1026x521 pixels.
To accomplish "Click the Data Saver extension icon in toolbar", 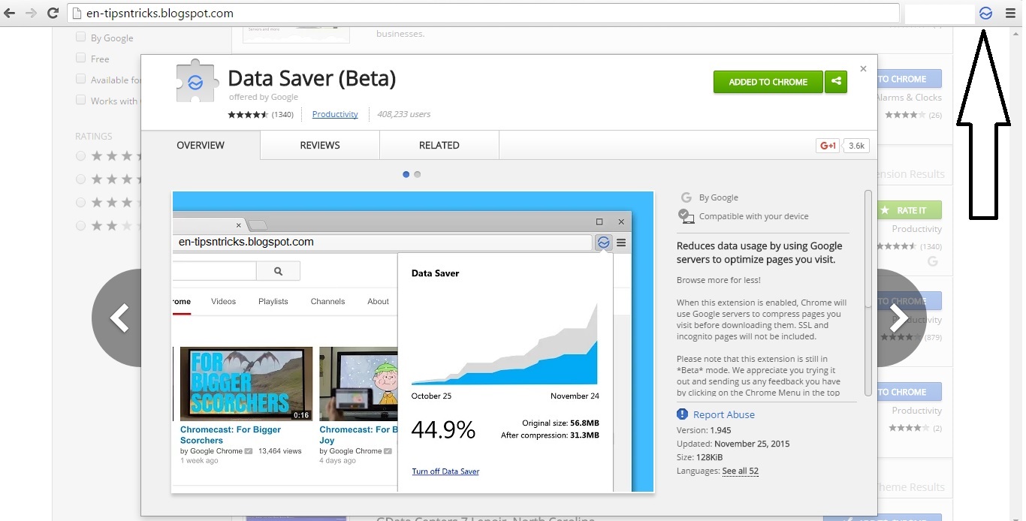I will [986, 13].
